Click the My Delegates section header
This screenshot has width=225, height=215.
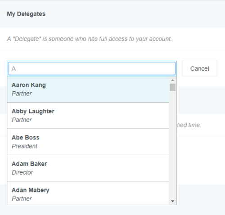(x=26, y=14)
